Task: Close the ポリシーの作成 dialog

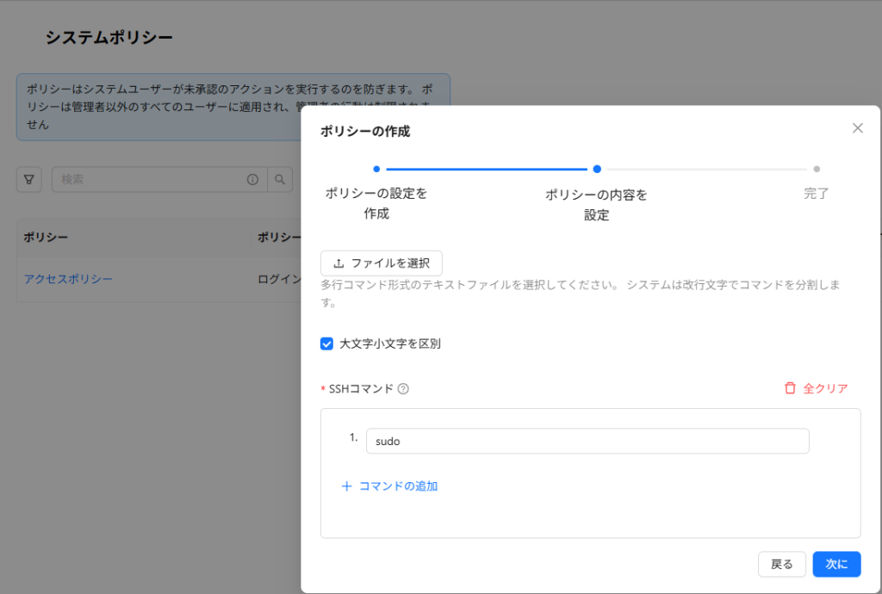Action: pyautogui.click(x=857, y=128)
